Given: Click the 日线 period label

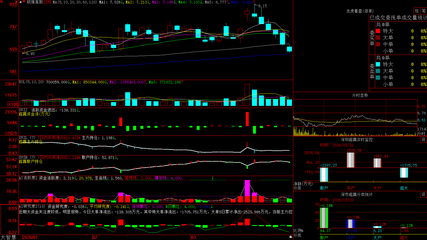Looking at the screenshot, I should (47, 2).
